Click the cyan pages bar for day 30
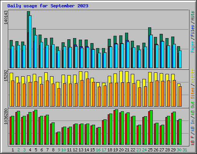This screenshot has width=197, height=154. [x=180, y=59]
